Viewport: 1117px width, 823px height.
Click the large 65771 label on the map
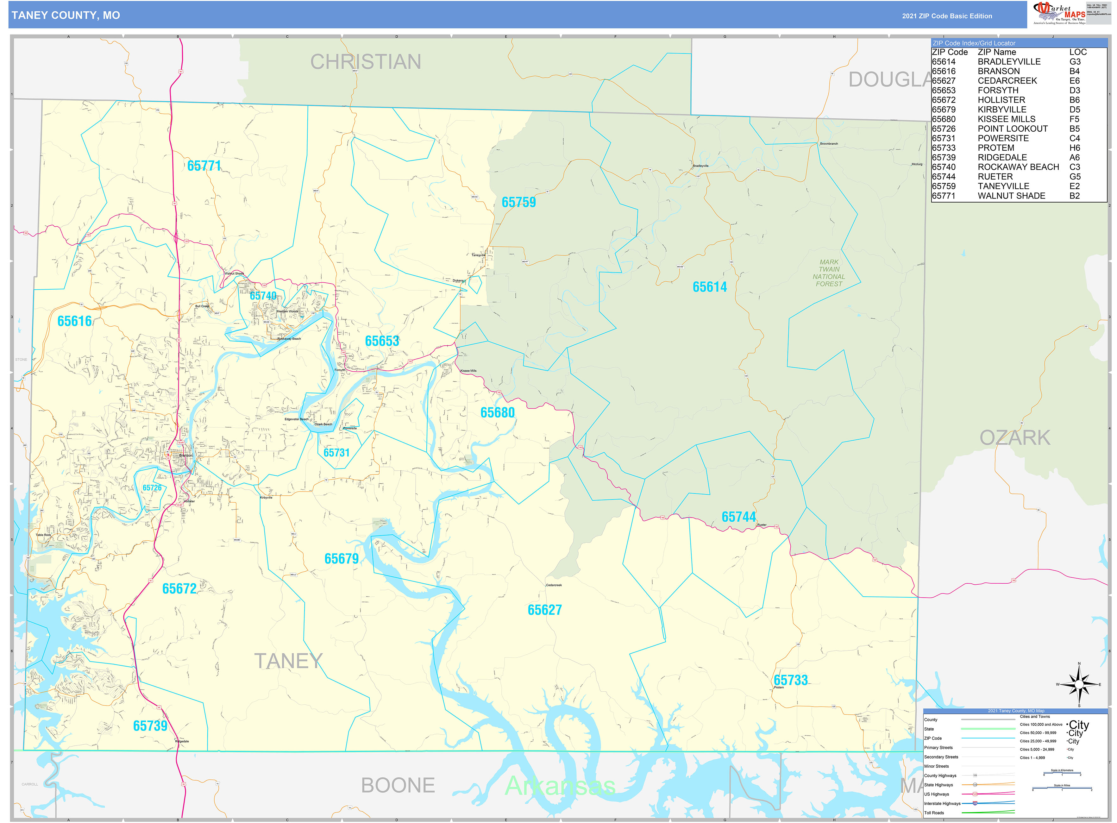coord(204,166)
